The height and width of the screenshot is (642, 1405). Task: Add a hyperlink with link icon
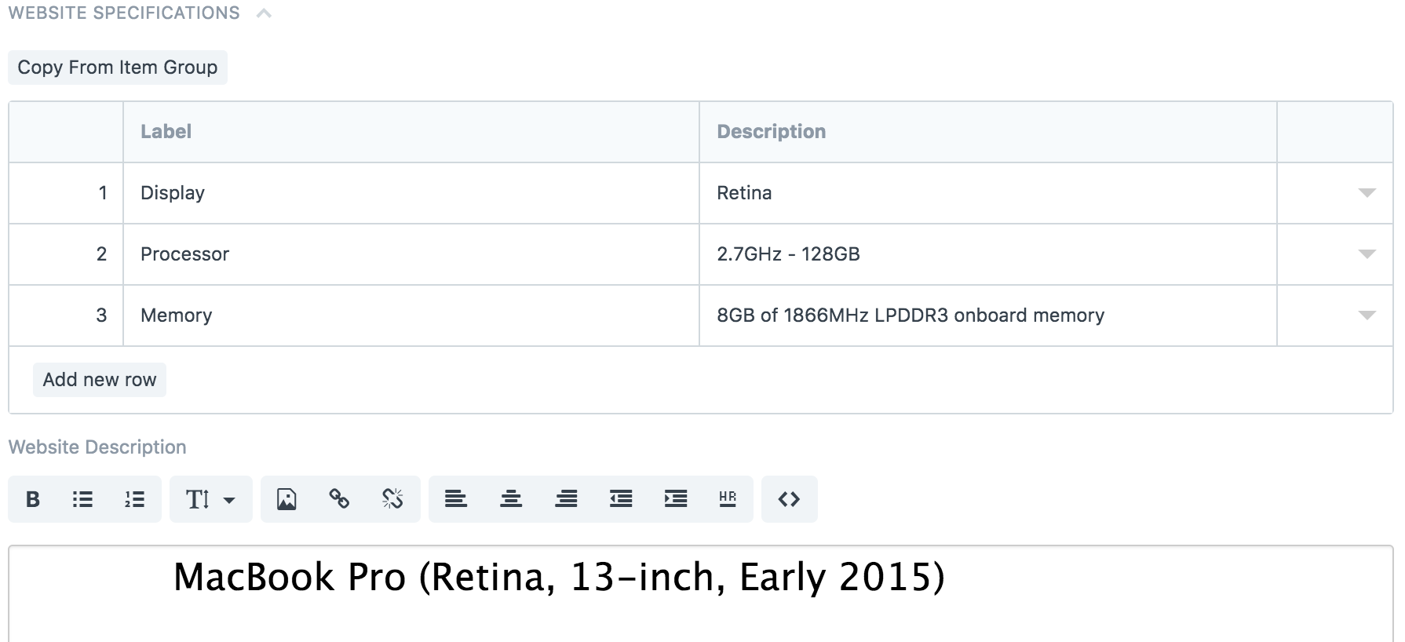coord(339,499)
